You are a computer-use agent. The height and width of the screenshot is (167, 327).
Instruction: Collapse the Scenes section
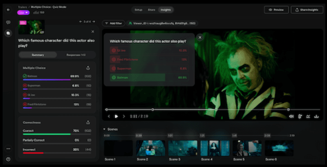(104, 129)
